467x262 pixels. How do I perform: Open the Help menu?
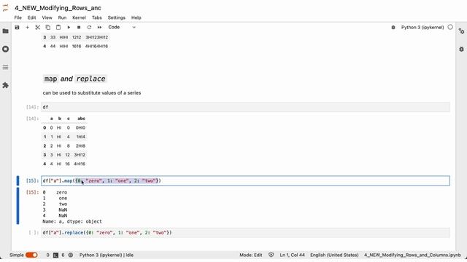click(x=136, y=17)
